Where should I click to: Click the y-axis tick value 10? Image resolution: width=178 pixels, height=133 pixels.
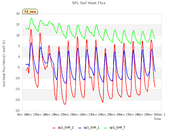[18, 35]
